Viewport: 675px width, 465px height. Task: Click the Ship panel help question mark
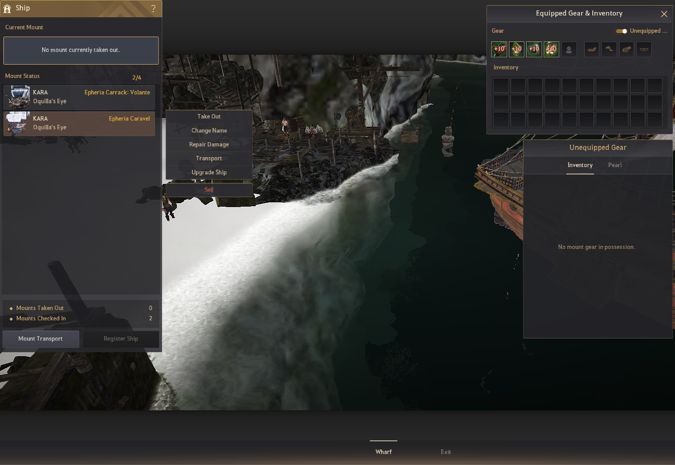pyautogui.click(x=153, y=9)
